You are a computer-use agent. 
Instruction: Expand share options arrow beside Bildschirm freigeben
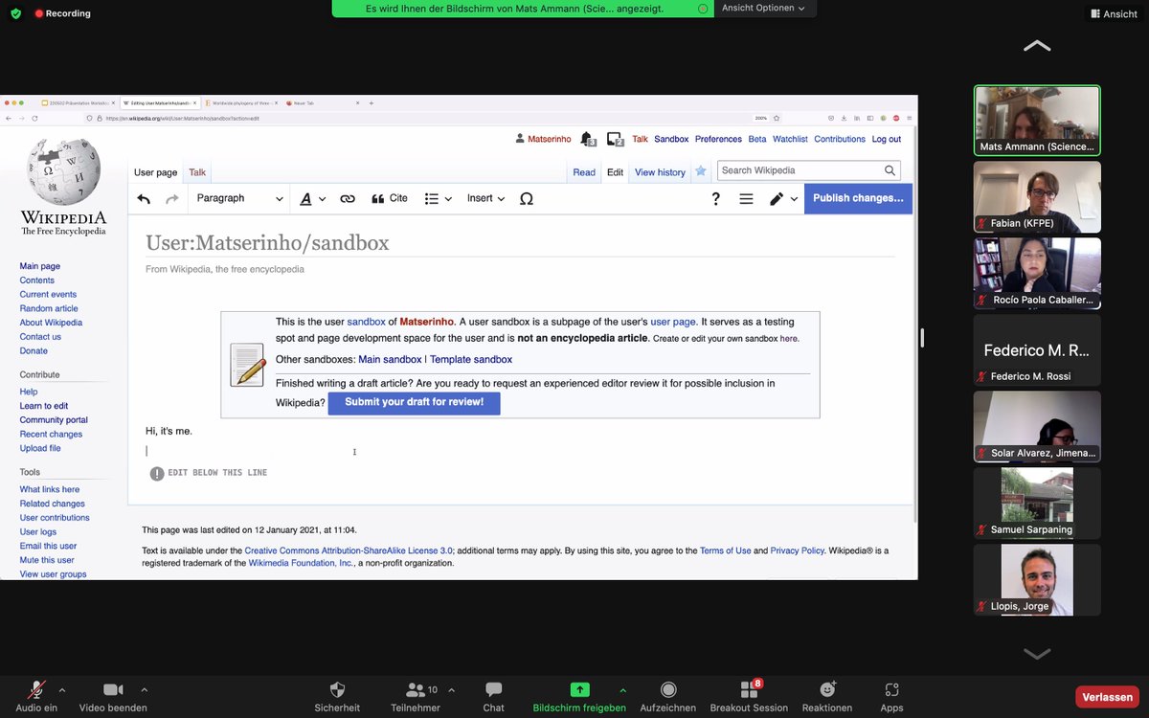coord(623,689)
